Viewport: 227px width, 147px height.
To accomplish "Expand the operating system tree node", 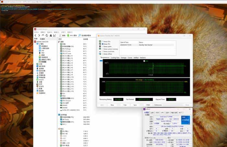I will pyautogui.click(x=36, y=67).
